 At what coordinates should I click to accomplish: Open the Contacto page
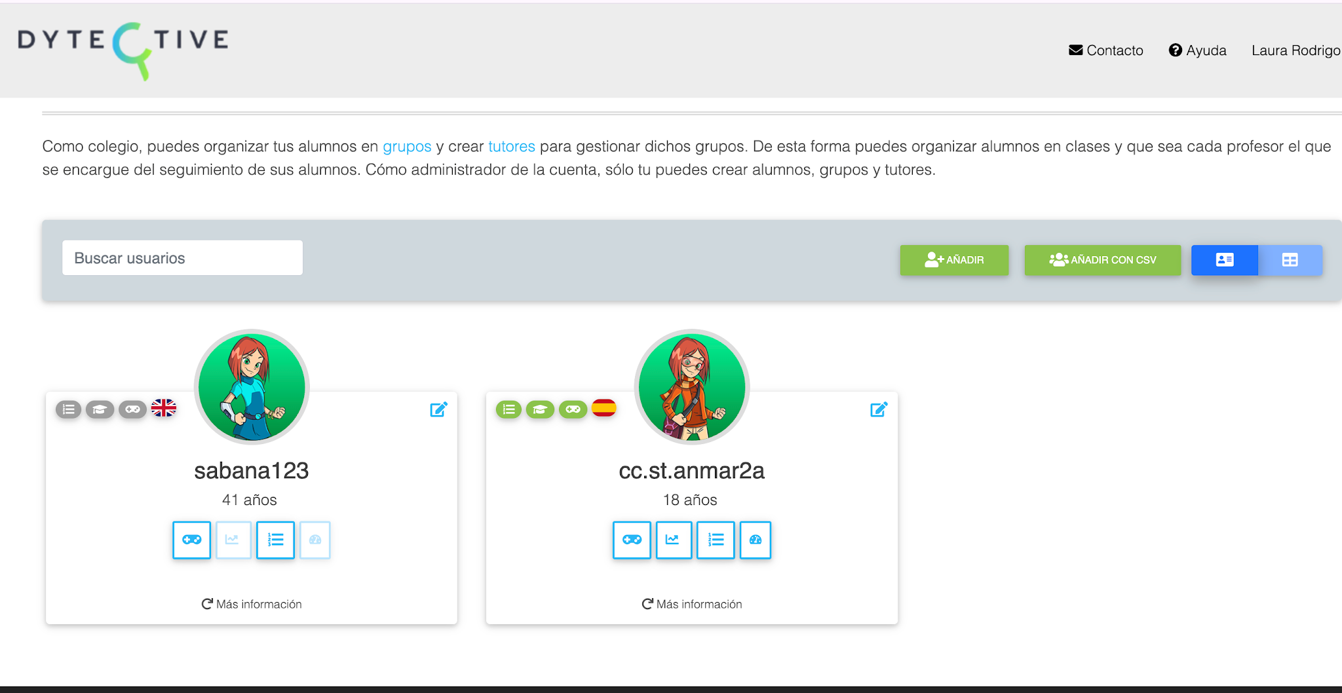[1106, 50]
